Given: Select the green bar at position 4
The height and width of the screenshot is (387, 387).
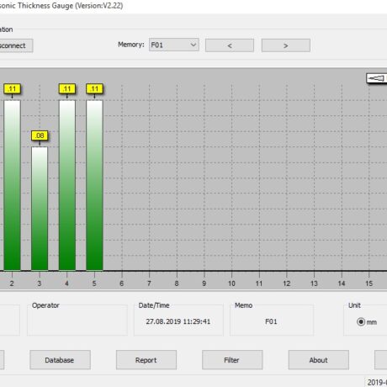Looking at the screenshot, I should pyautogui.click(x=67, y=185).
